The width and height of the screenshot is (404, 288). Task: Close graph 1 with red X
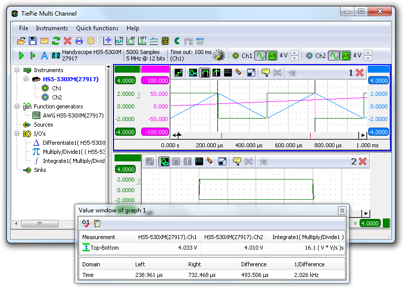(360, 73)
